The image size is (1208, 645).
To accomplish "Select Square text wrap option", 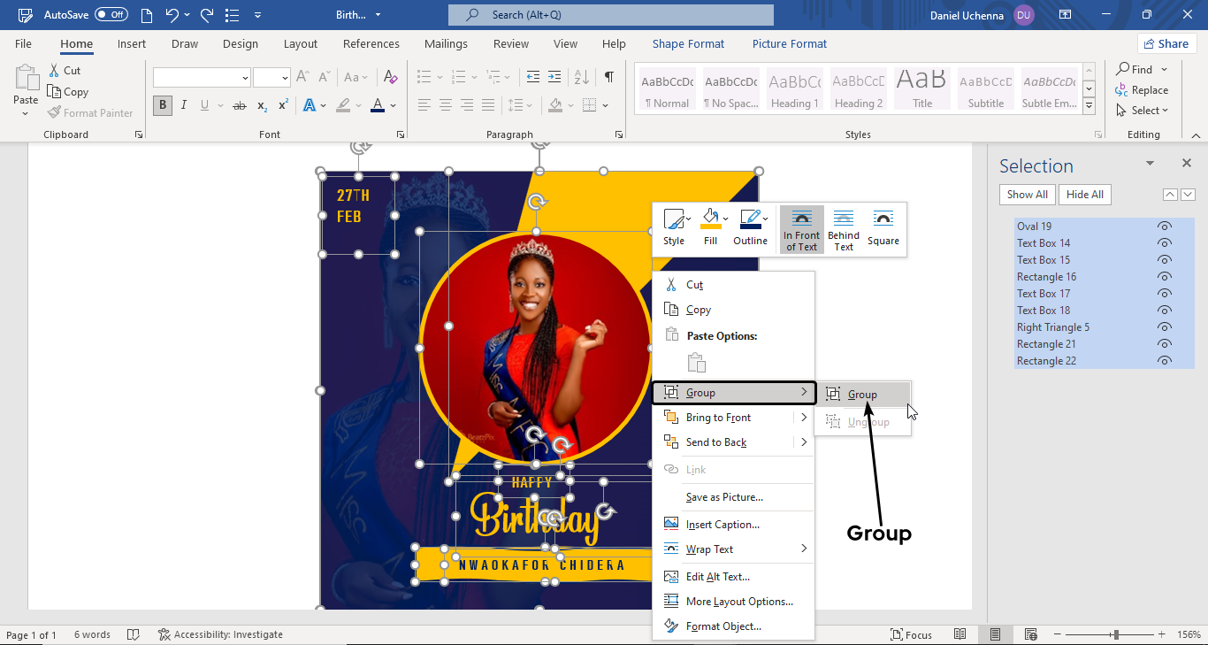I will click(x=883, y=229).
